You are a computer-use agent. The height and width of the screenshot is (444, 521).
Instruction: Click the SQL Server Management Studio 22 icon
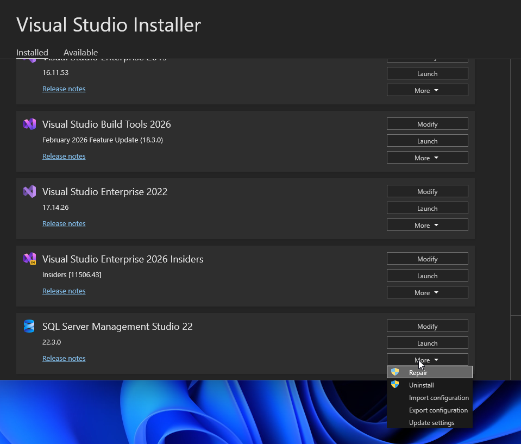(29, 326)
